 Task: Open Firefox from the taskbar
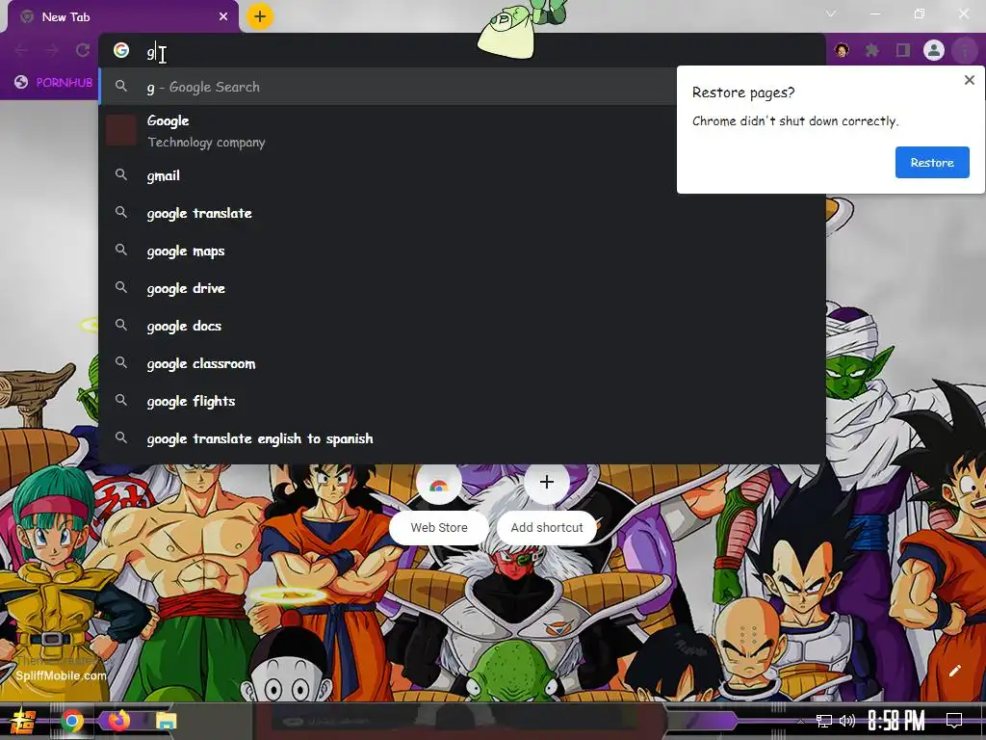coord(118,720)
